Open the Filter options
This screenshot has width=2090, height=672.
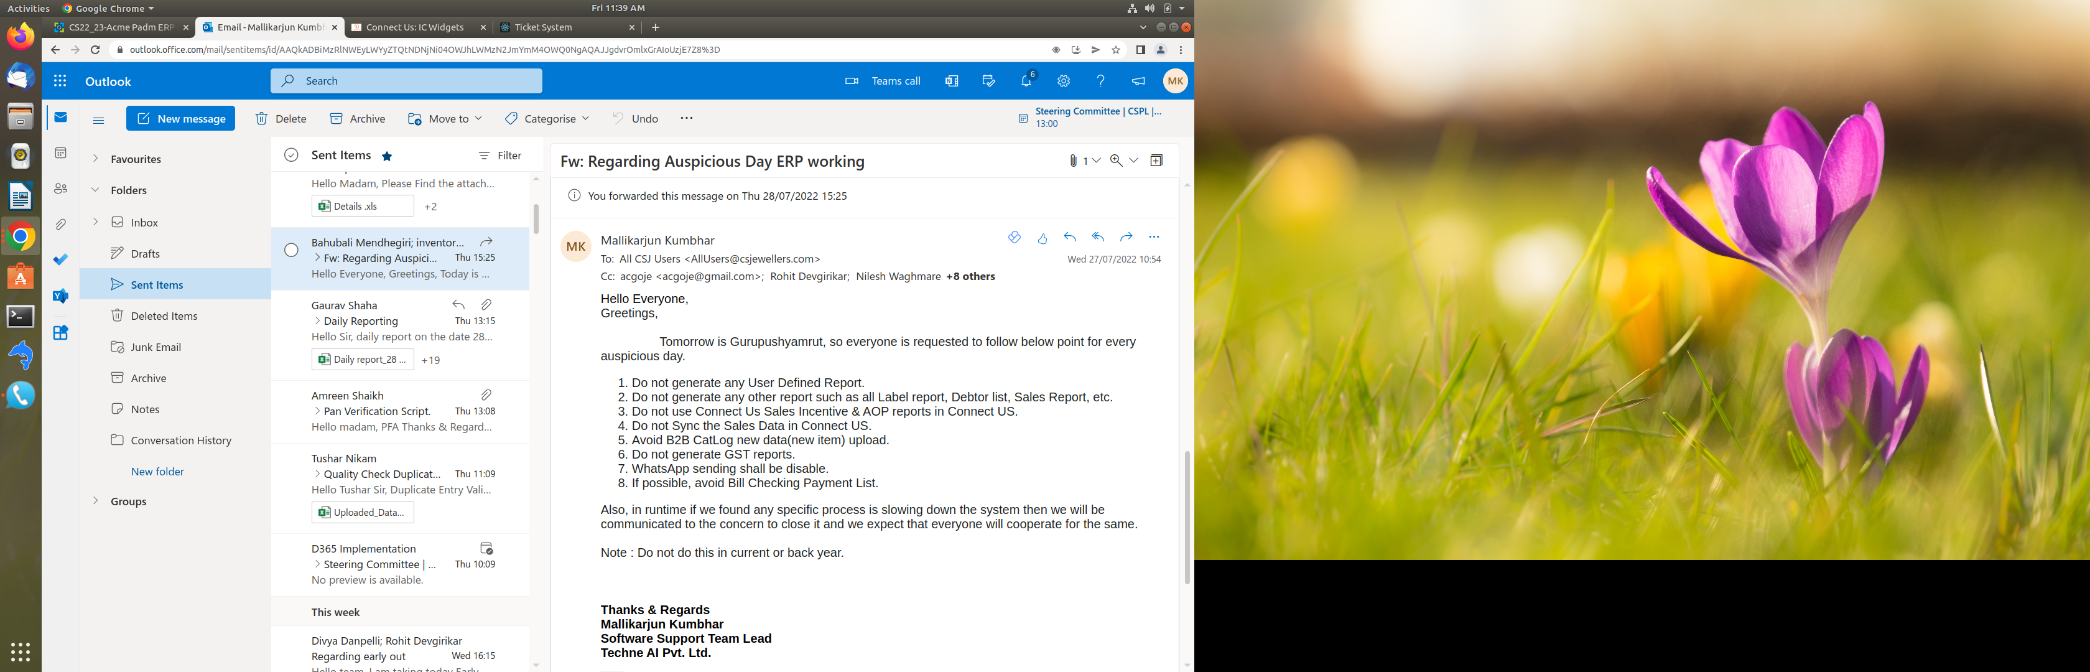(x=499, y=155)
